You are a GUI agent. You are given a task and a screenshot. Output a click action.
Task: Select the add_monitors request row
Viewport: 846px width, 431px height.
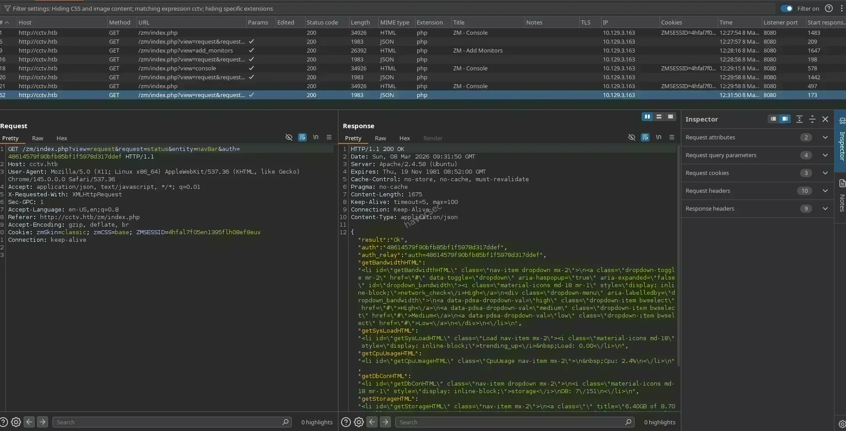pyautogui.click(x=423, y=50)
